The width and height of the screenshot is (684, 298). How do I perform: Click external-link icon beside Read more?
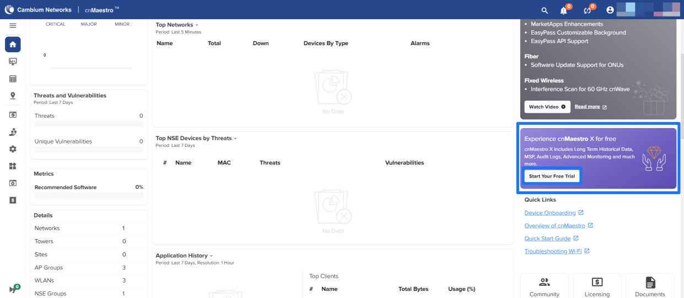[605, 107]
